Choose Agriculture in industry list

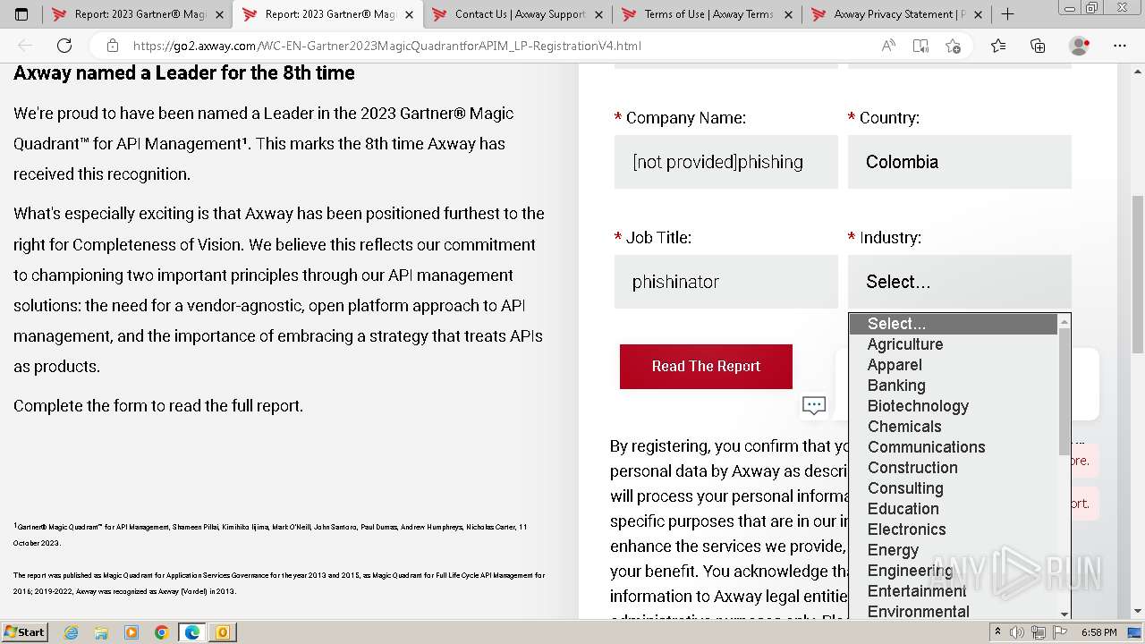click(954, 344)
